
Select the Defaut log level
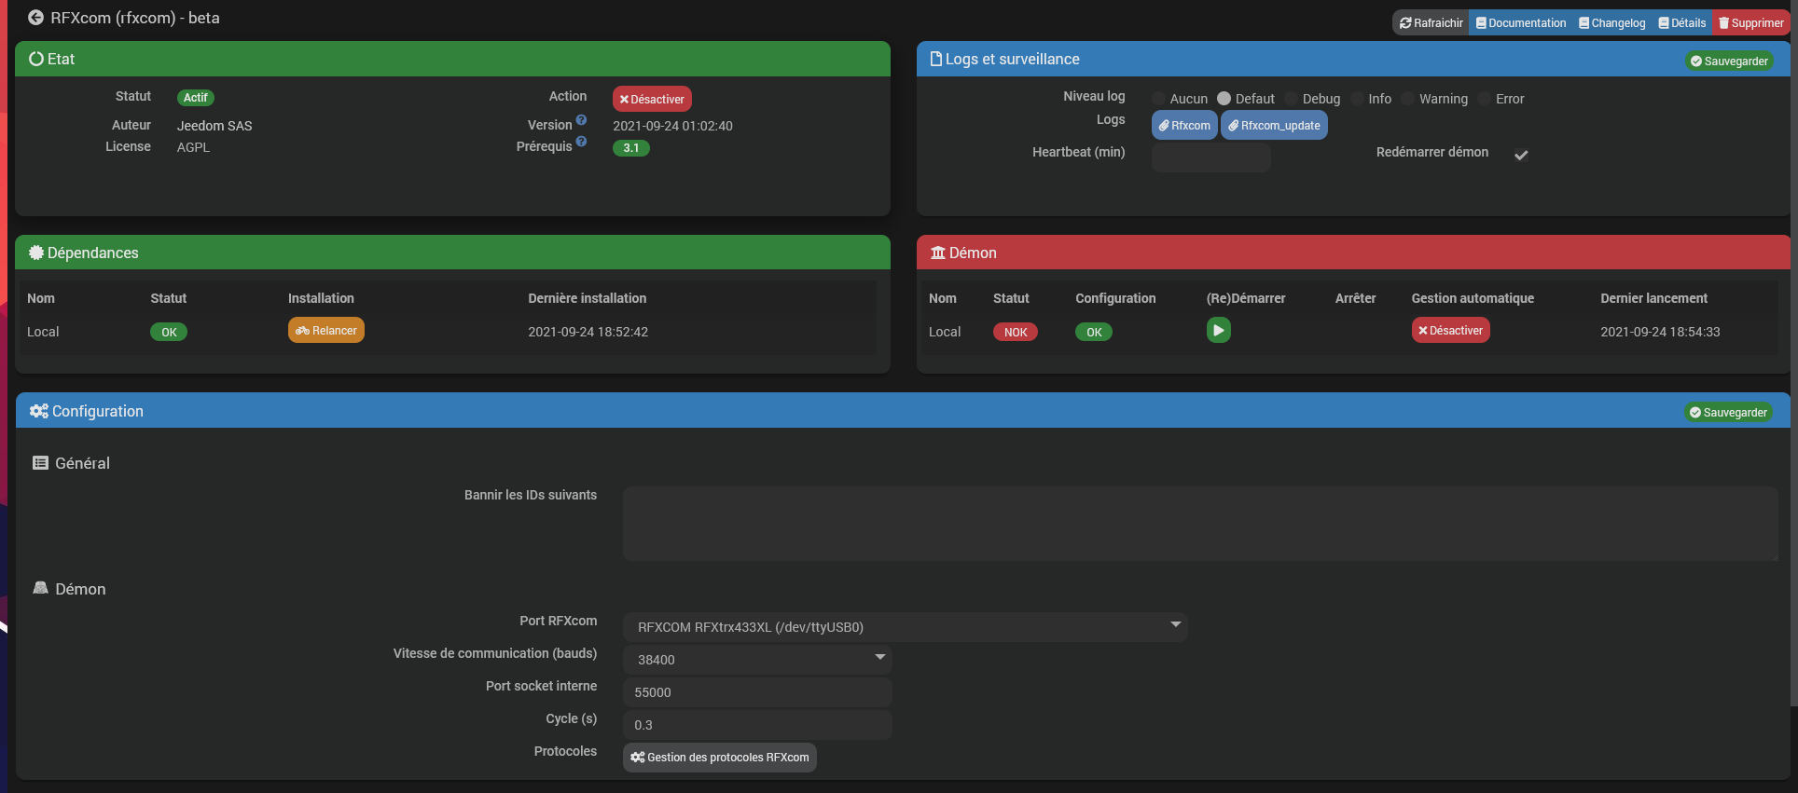pos(1224,99)
